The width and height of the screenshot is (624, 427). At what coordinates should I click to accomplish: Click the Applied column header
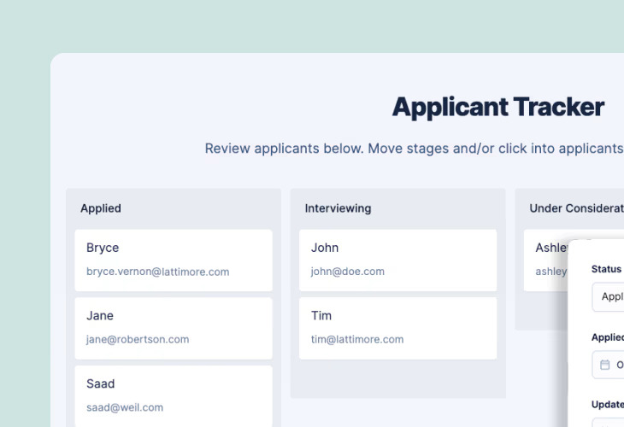101,208
